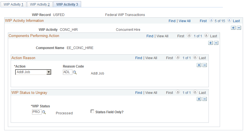Screen dimensions: 245x132
Task: Switch to the WIP Activity 2 tab
Action: pos(40,4)
